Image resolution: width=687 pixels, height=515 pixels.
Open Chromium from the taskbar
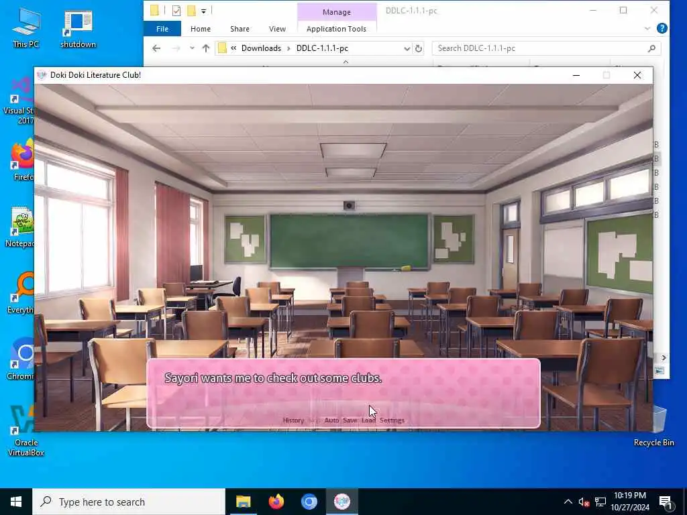[309, 502]
